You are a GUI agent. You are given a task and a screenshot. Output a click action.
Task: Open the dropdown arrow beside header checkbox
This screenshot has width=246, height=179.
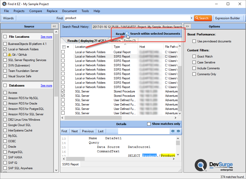click(68, 47)
